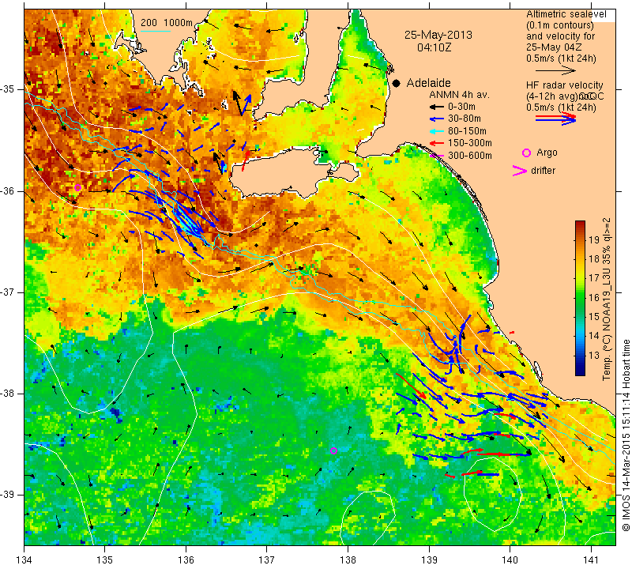Click the '150-300m' legend text
Image resolution: width=632 pixels, height=569 pixels.
(x=470, y=143)
